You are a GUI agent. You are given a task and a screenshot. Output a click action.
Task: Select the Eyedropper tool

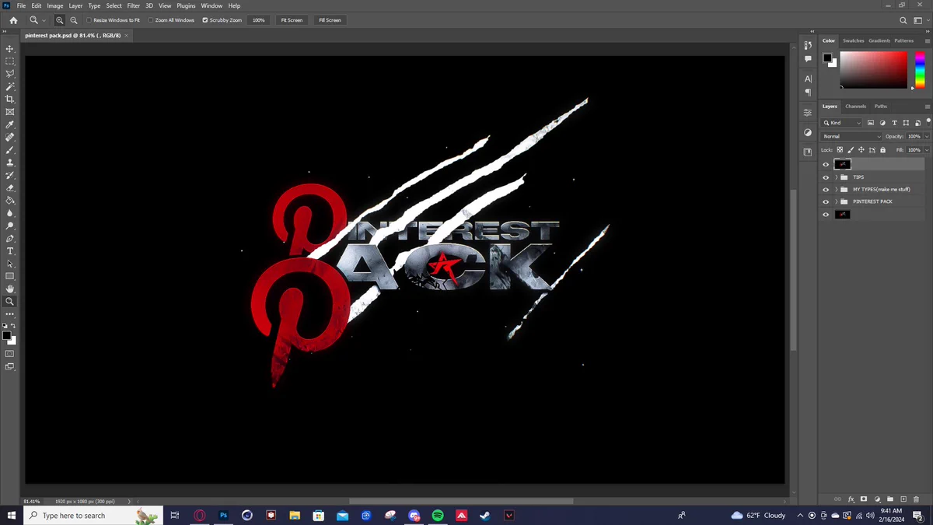click(10, 124)
